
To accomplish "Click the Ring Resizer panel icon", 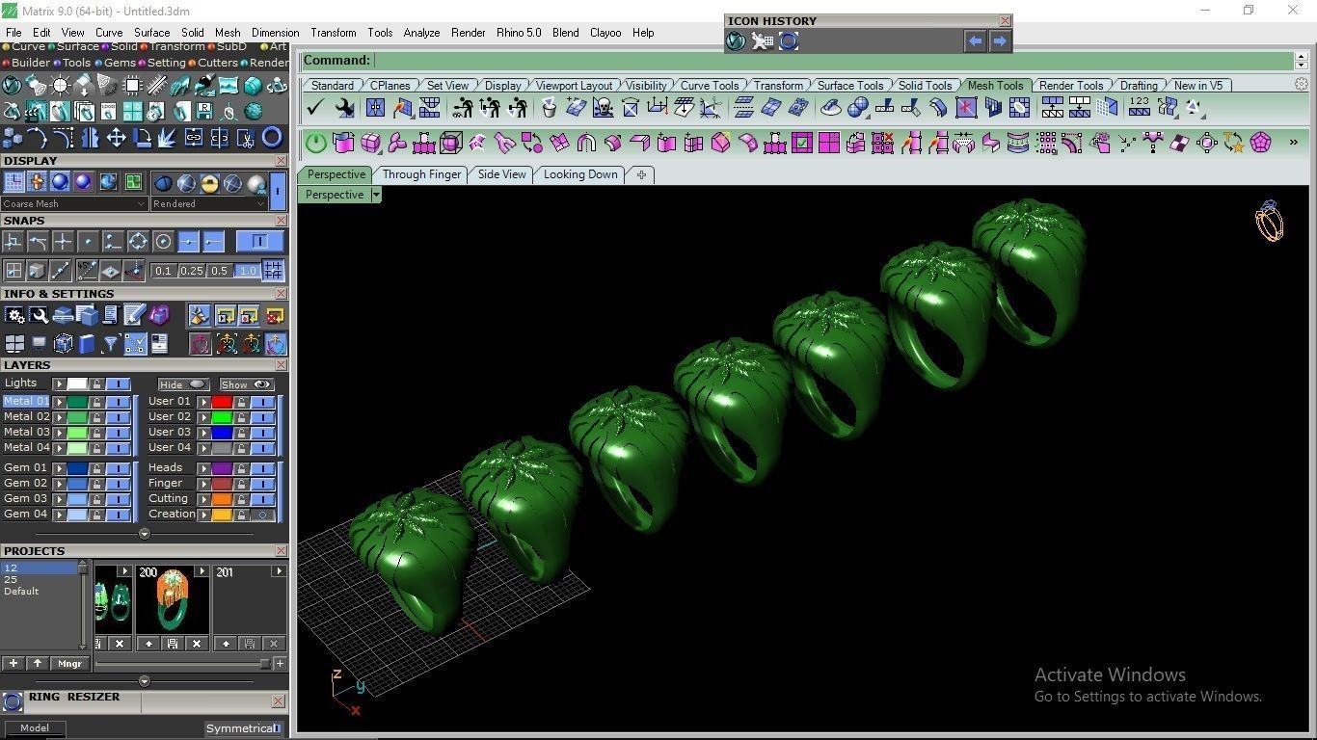I will coord(13,701).
